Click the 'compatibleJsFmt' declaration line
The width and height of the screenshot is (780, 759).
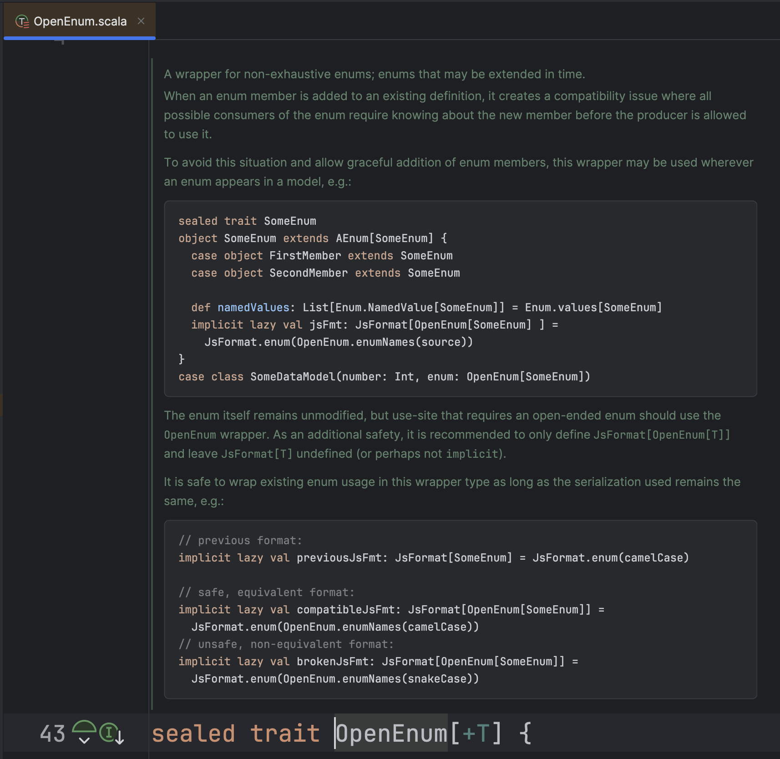pyautogui.click(x=391, y=610)
